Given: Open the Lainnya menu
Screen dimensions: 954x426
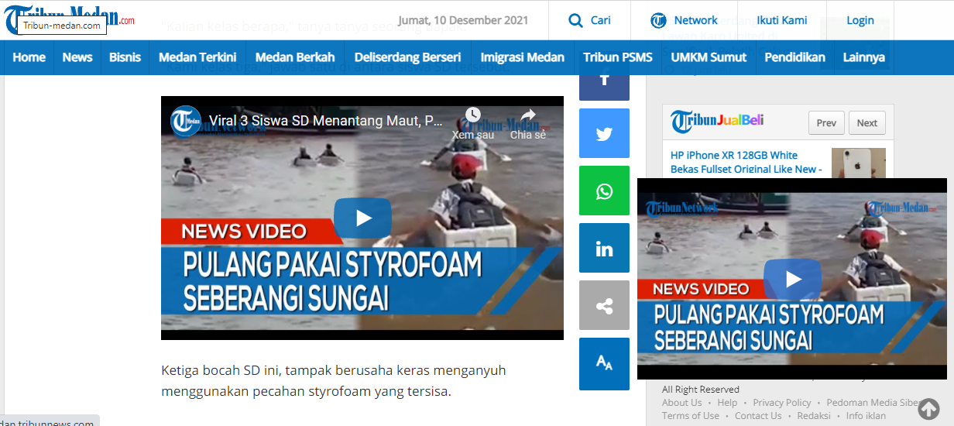Looking at the screenshot, I should click(x=863, y=57).
